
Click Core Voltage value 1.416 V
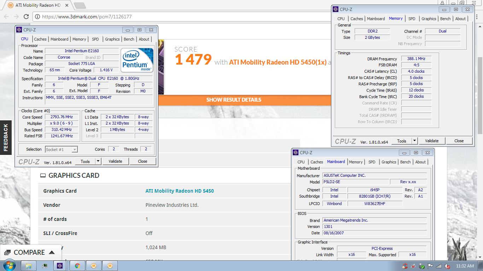pyautogui.click(x=106, y=70)
